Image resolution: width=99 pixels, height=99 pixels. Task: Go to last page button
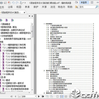[x=43, y=97]
